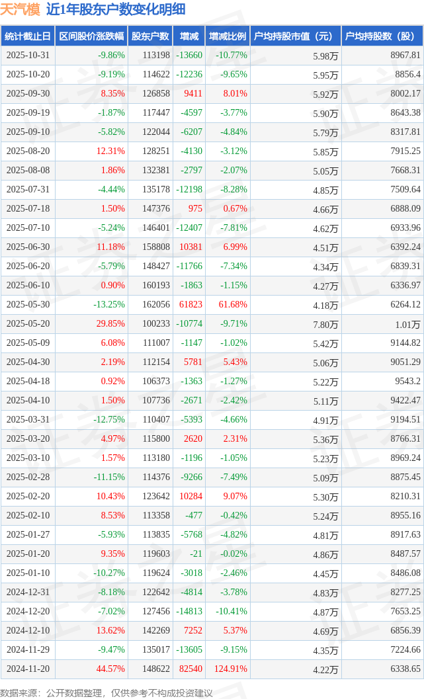Click the 82540 shareholder increase value

pyautogui.click(x=191, y=669)
